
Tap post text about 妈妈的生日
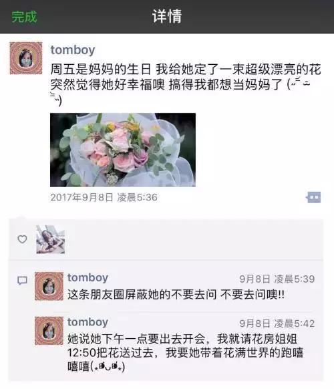pyautogui.click(x=186, y=77)
